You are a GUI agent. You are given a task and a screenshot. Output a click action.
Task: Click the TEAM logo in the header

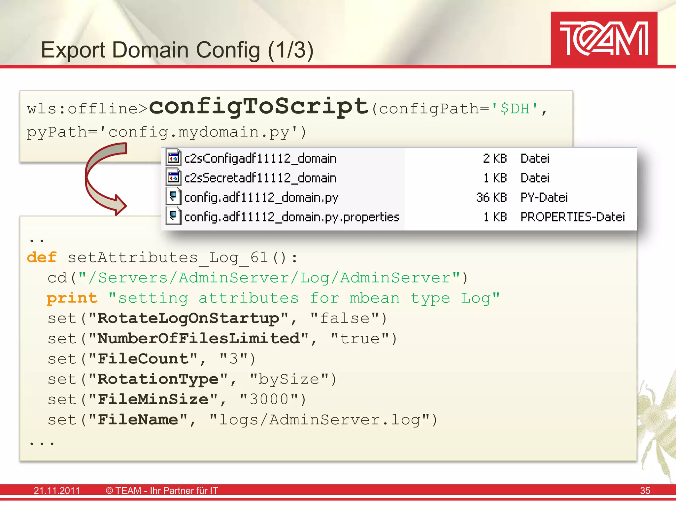point(604,38)
